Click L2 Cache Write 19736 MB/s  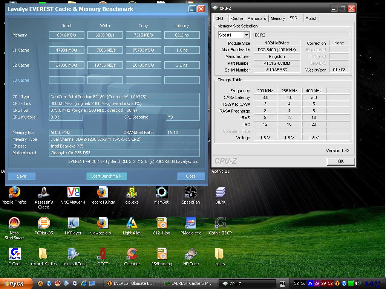point(105,65)
